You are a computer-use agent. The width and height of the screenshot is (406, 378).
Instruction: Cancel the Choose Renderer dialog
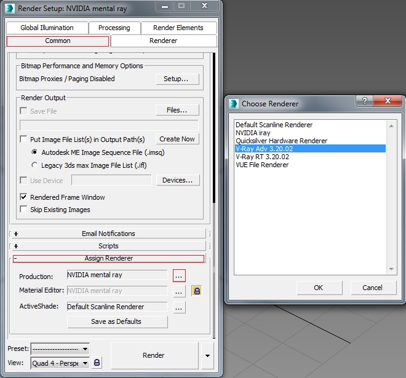point(373,288)
